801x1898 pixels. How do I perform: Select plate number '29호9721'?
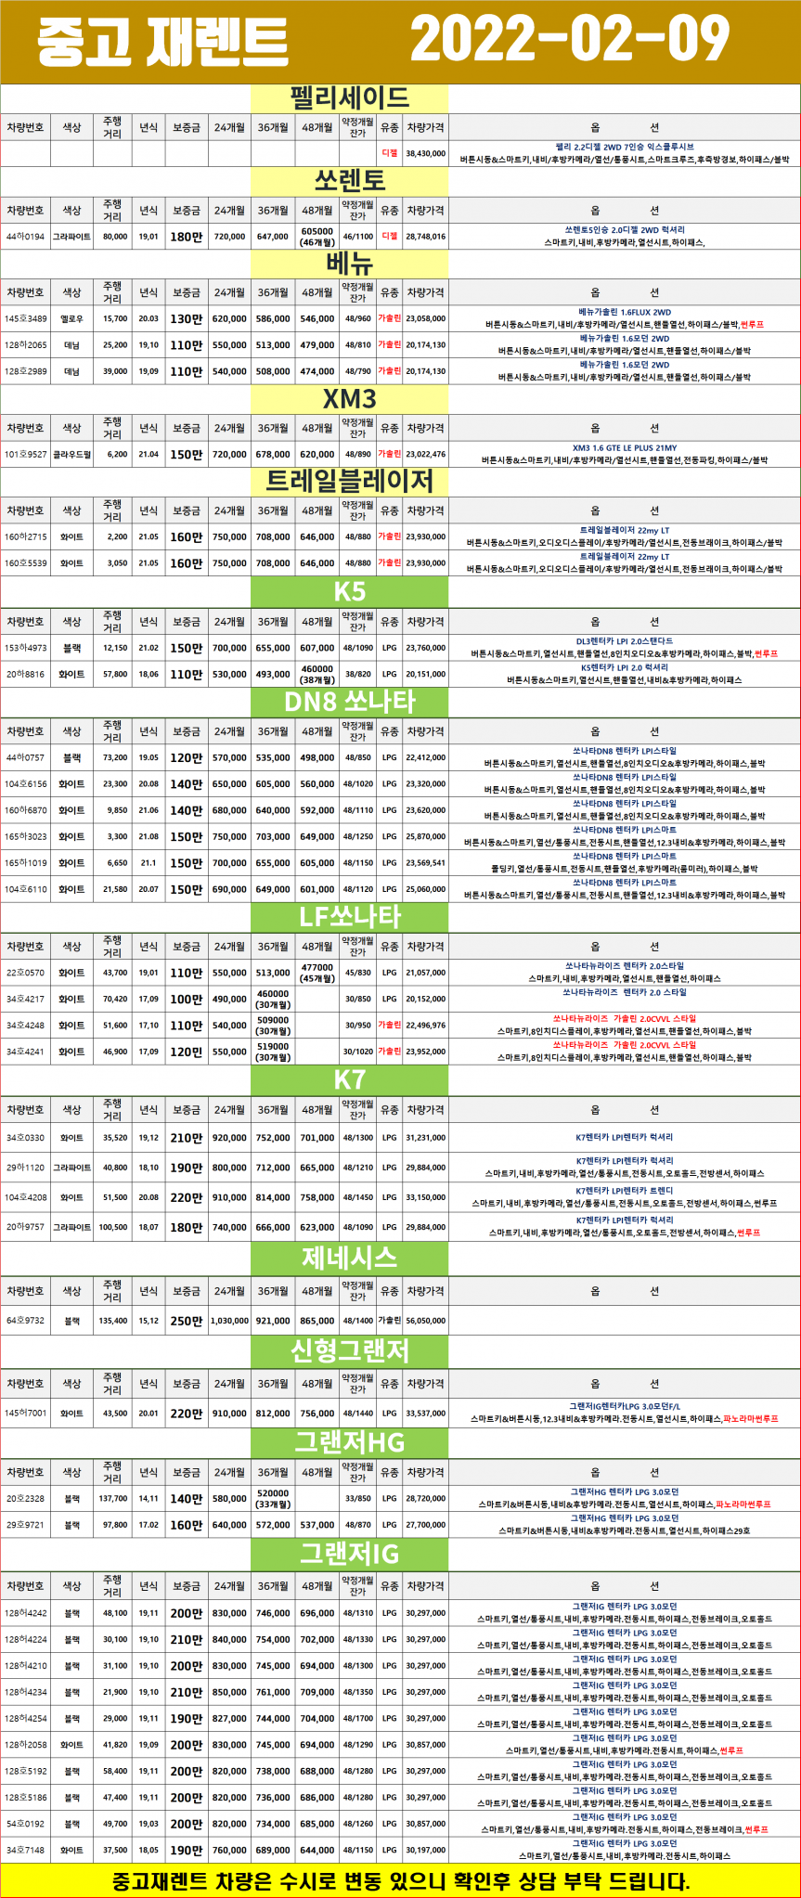[x=25, y=1524]
